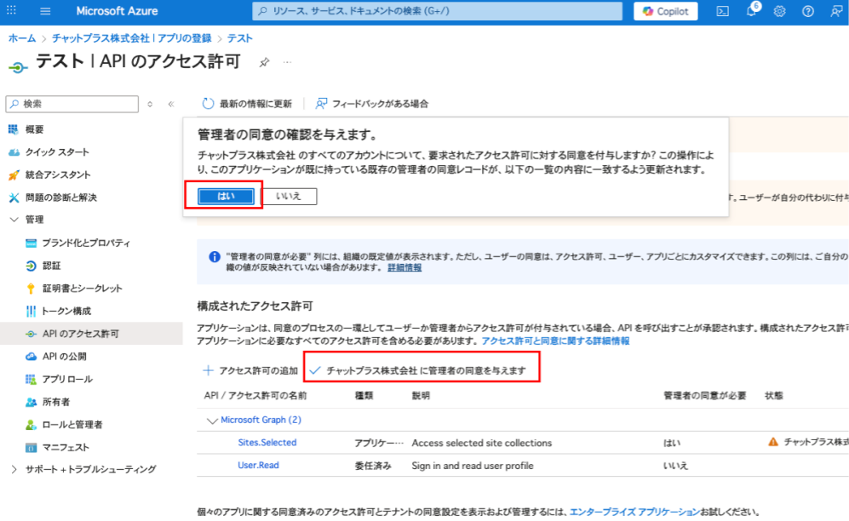849x521 pixels.
Task: Open the feedback icon in header
Action: [x=836, y=11]
